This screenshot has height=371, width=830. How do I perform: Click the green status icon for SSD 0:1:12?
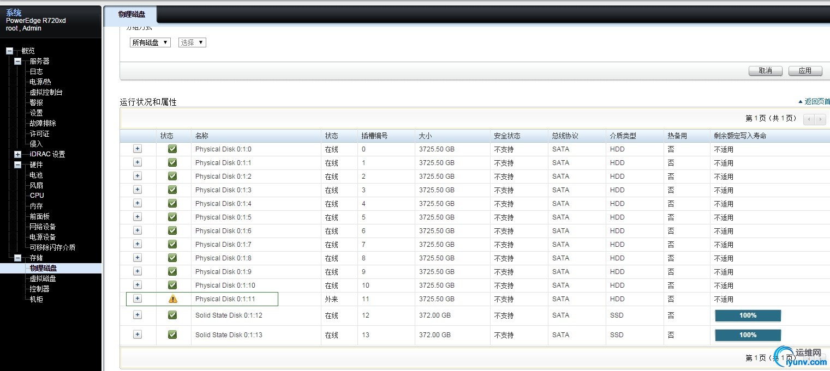pyautogui.click(x=172, y=315)
